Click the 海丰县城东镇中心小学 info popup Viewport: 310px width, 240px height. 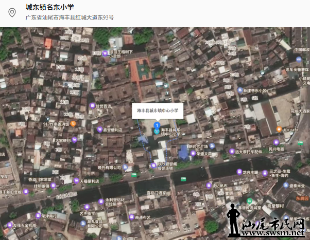pos(157,110)
